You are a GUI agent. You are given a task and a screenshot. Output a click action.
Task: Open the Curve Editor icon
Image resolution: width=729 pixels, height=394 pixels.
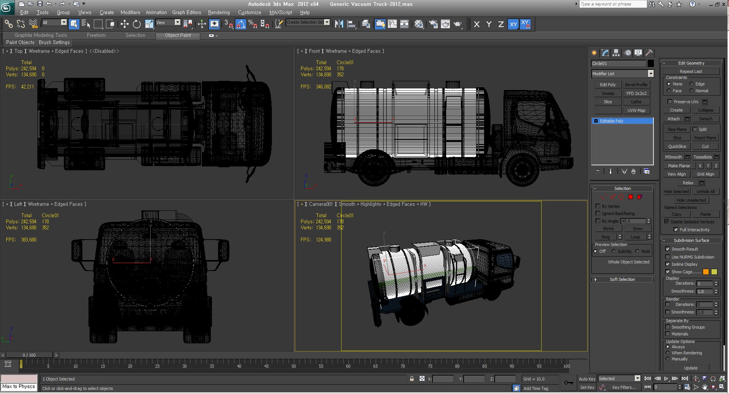coord(392,24)
